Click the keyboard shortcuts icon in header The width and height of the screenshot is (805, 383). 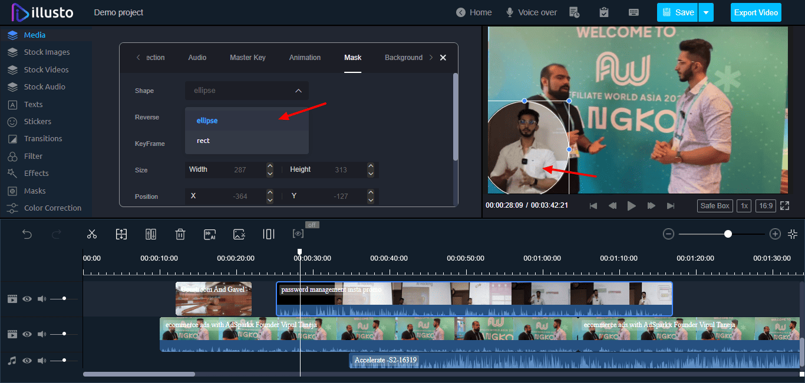(x=634, y=12)
